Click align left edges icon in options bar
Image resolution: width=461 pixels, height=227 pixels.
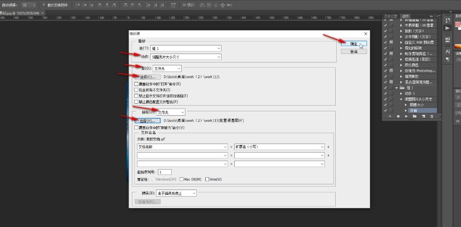click(x=100, y=5)
